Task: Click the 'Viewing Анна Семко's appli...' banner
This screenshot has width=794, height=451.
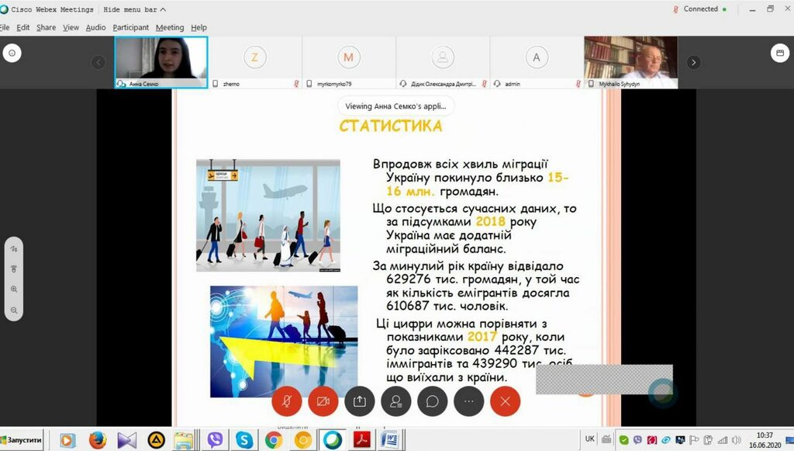Action: (396, 106)
